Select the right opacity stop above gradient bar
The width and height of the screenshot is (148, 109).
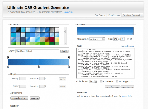[69, 58]
